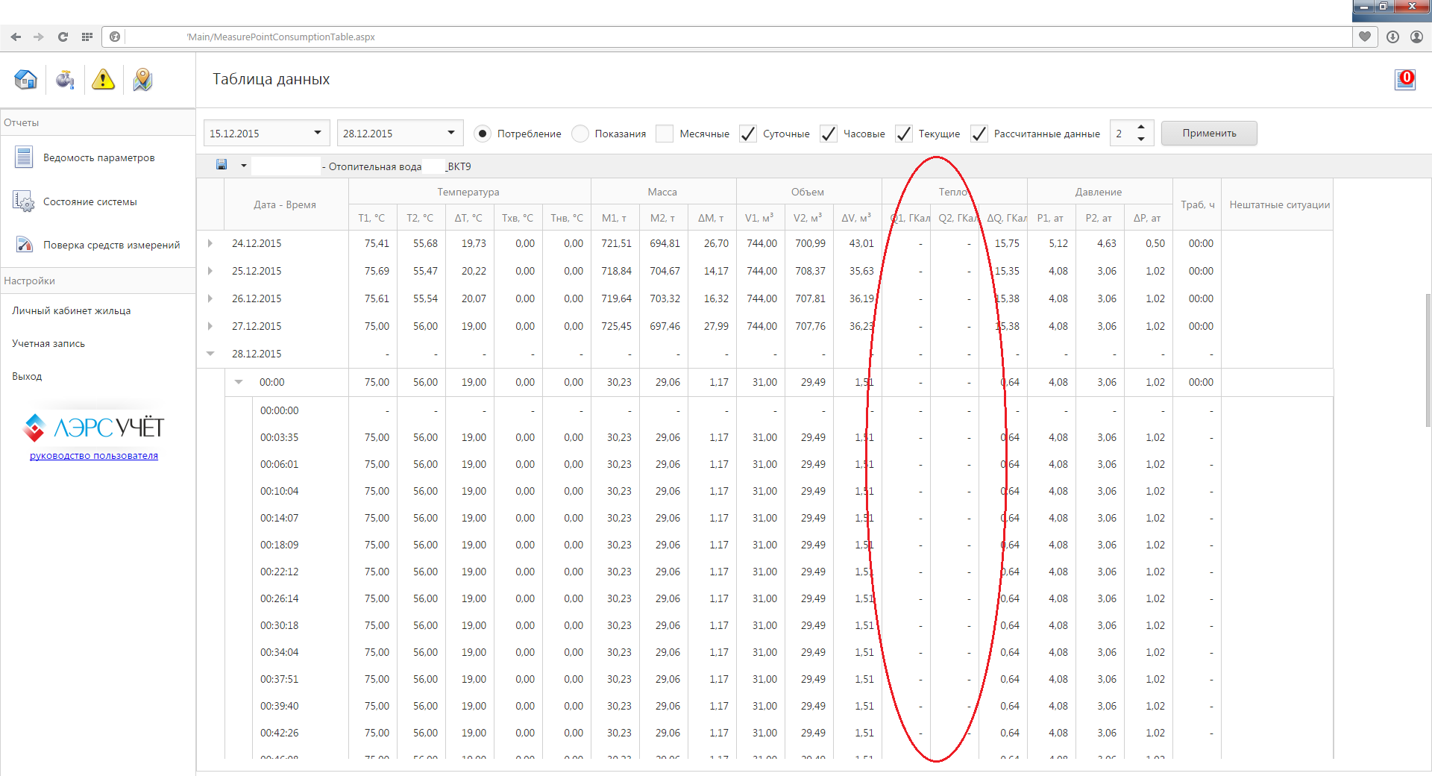The height and width of the screenshot is (776, 1432).
Task: Reload the page with refresh icon
Action: point(63,37)
